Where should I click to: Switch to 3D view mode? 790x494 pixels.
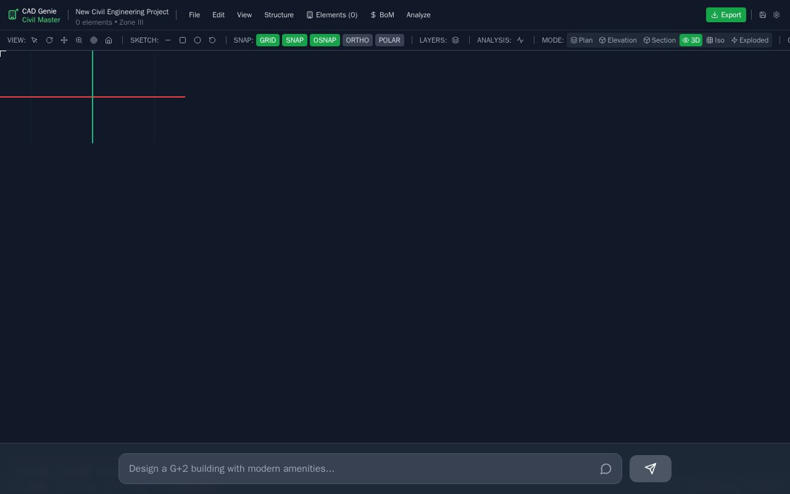click(691, 40)
